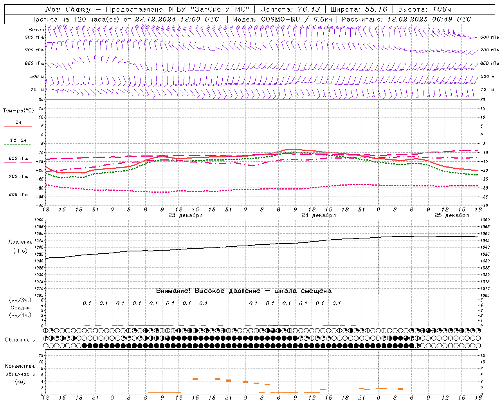Click the '(мм/3ч.)' precipitation unit label

[20, 300]
